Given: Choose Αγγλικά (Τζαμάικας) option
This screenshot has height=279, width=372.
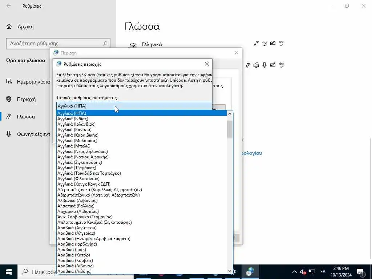Looking at the screenshot, I should 142,168.
